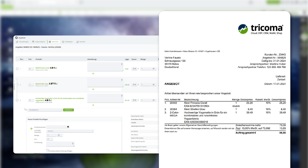Click Anmerkung textarea of Kleid Princess Corall row
This screenshot has height=168, width=308.
(105, 67)
